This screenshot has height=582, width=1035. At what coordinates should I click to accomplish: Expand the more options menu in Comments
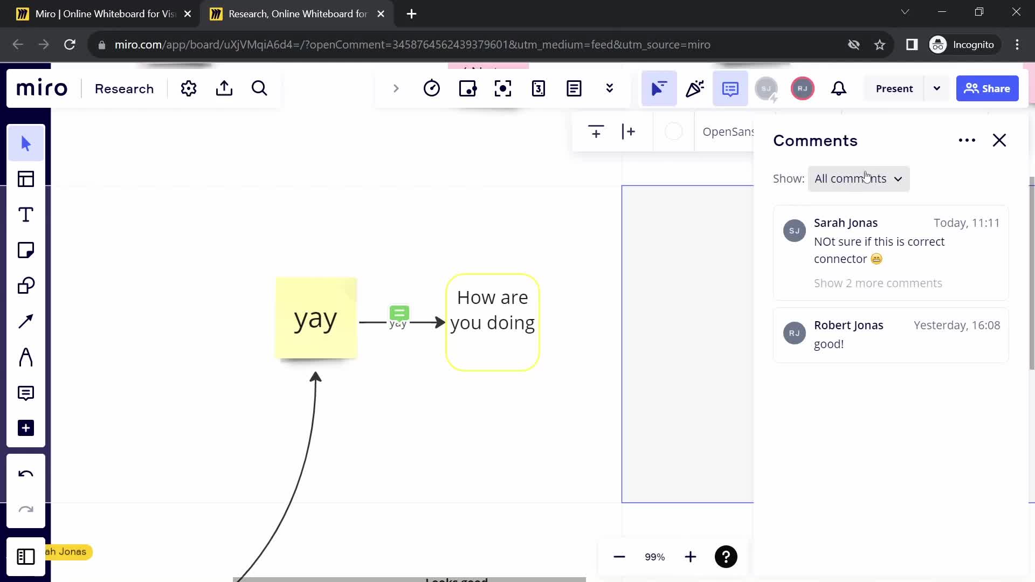(x=967, y=140)
